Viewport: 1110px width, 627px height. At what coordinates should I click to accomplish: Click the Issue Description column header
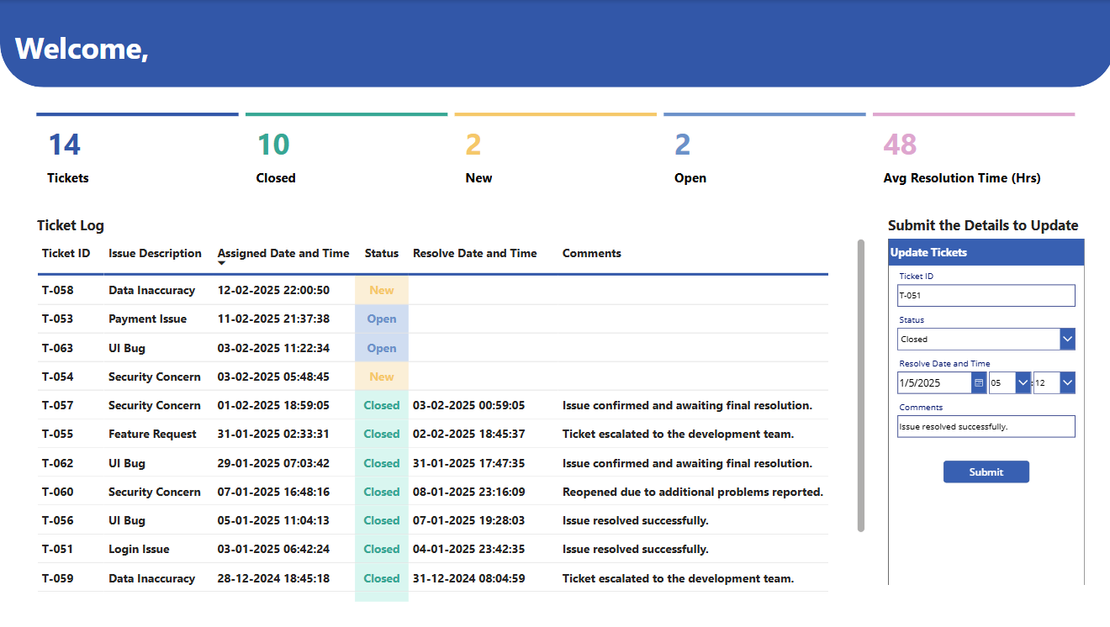[155, 254]
